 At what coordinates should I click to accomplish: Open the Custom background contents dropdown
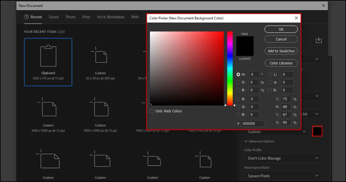[276, 131]
